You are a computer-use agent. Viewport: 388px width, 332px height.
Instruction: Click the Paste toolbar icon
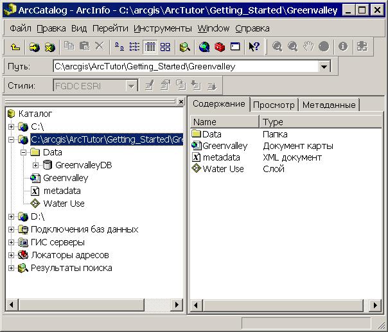coord(84,46)
